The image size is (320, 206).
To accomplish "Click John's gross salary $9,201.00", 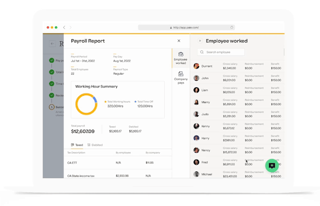I will pyautogui.click(x=229, y=80).
